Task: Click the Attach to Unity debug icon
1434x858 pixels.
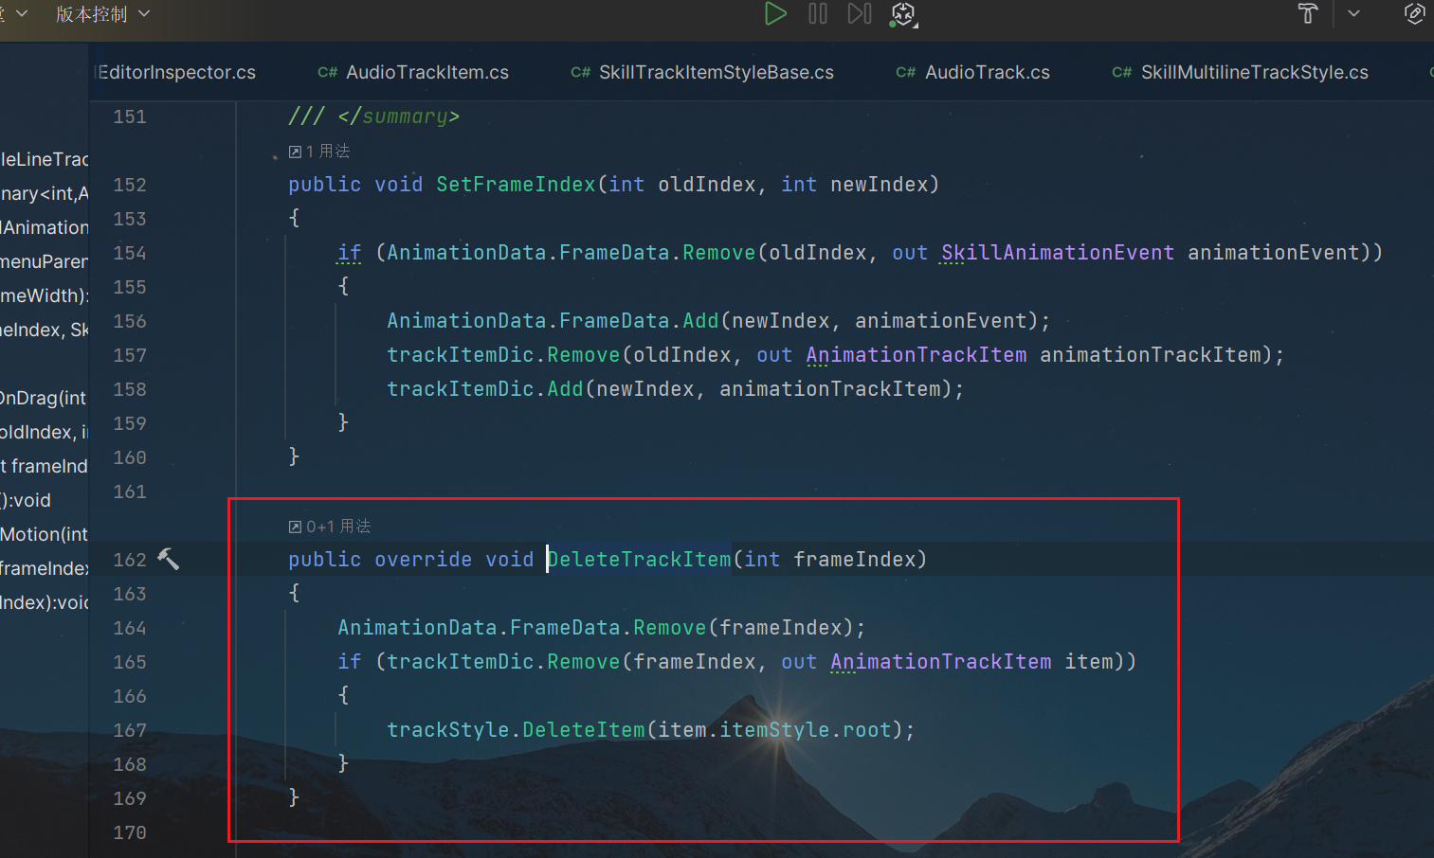Action: point(903,14)
